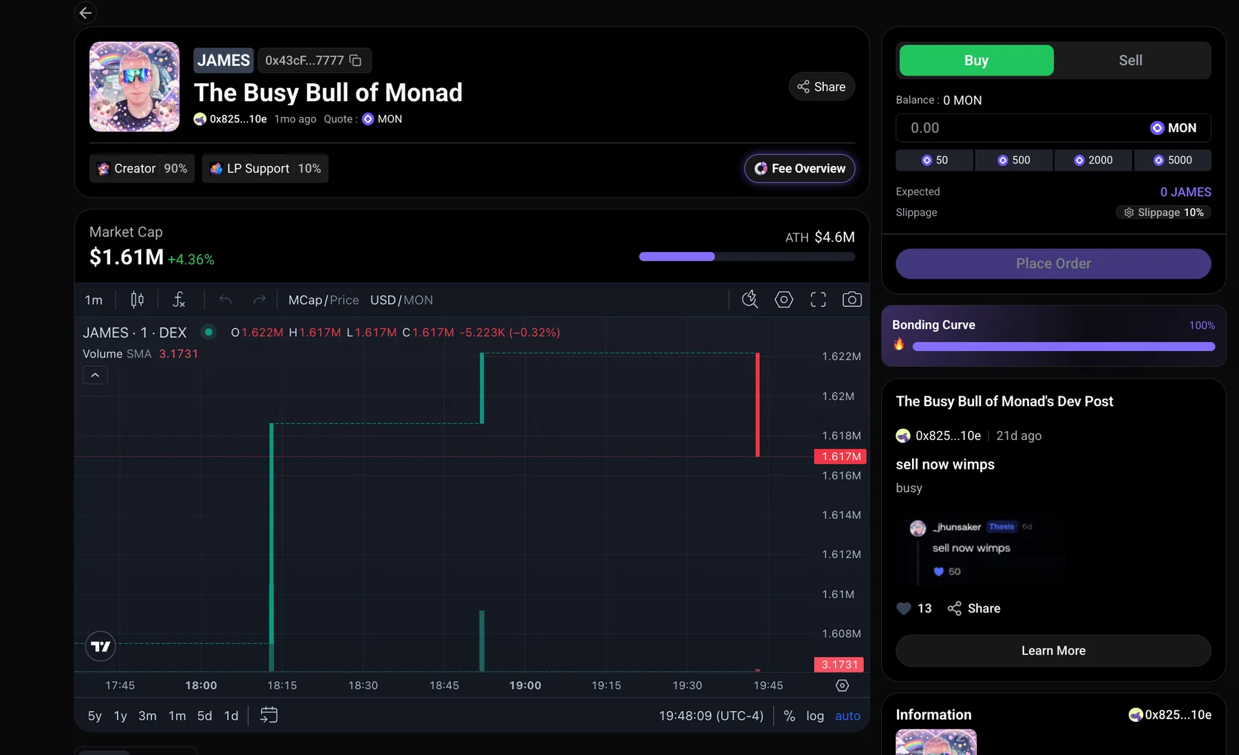Toggle the percent scale option
Viewport: 1239px width, 755px height.
pos(790,716)
